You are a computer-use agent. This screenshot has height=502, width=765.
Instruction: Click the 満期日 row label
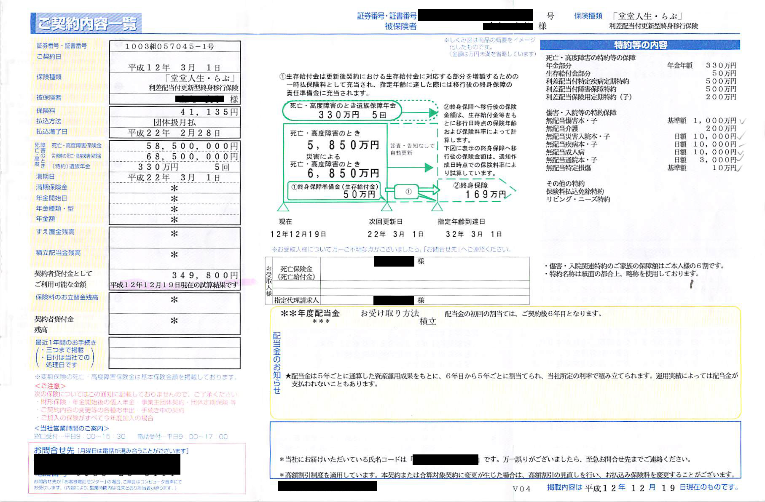pos(46,176)
